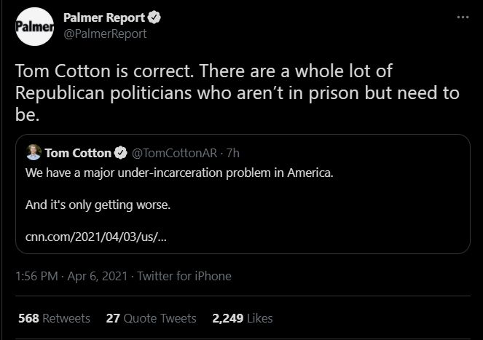
Task: Click the @PalmerReport handle
Action: [x=105, y=33]
